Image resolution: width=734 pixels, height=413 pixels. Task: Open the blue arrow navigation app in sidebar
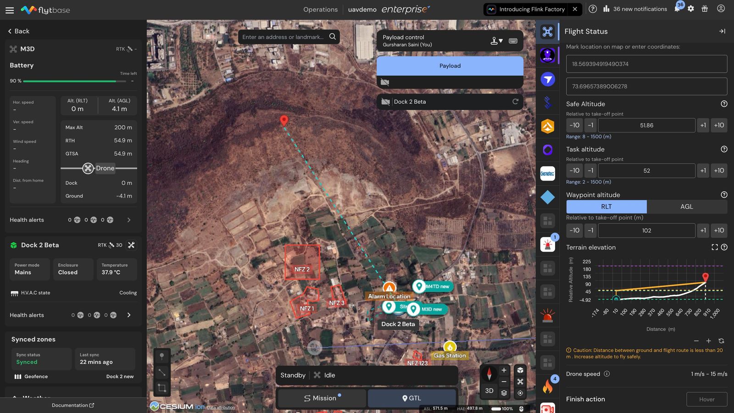547,79
